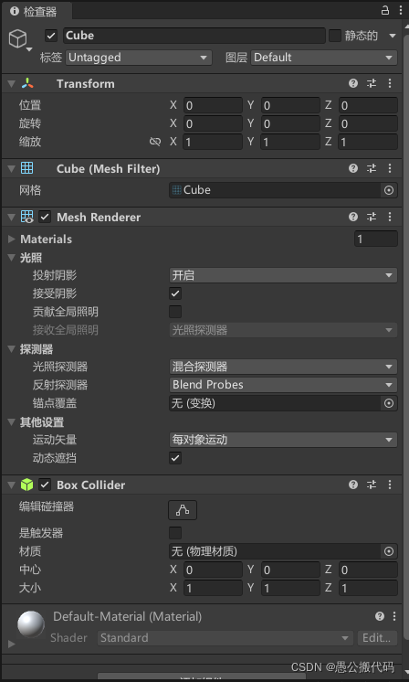Click the scale Z field

(x=368, y=142)
